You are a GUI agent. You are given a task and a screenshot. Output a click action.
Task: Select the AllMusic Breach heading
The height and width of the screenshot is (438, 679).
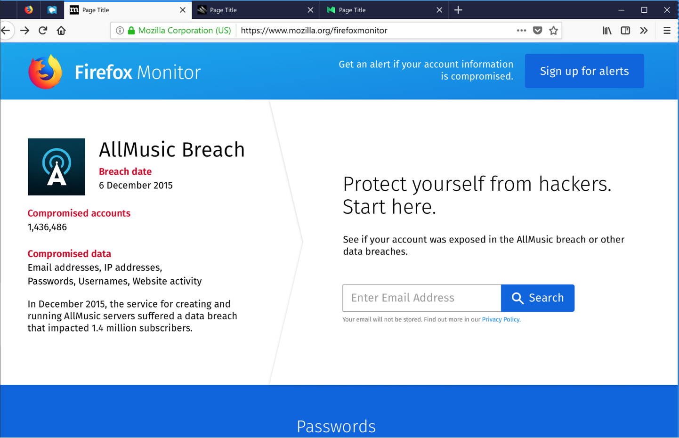[172, 150]
